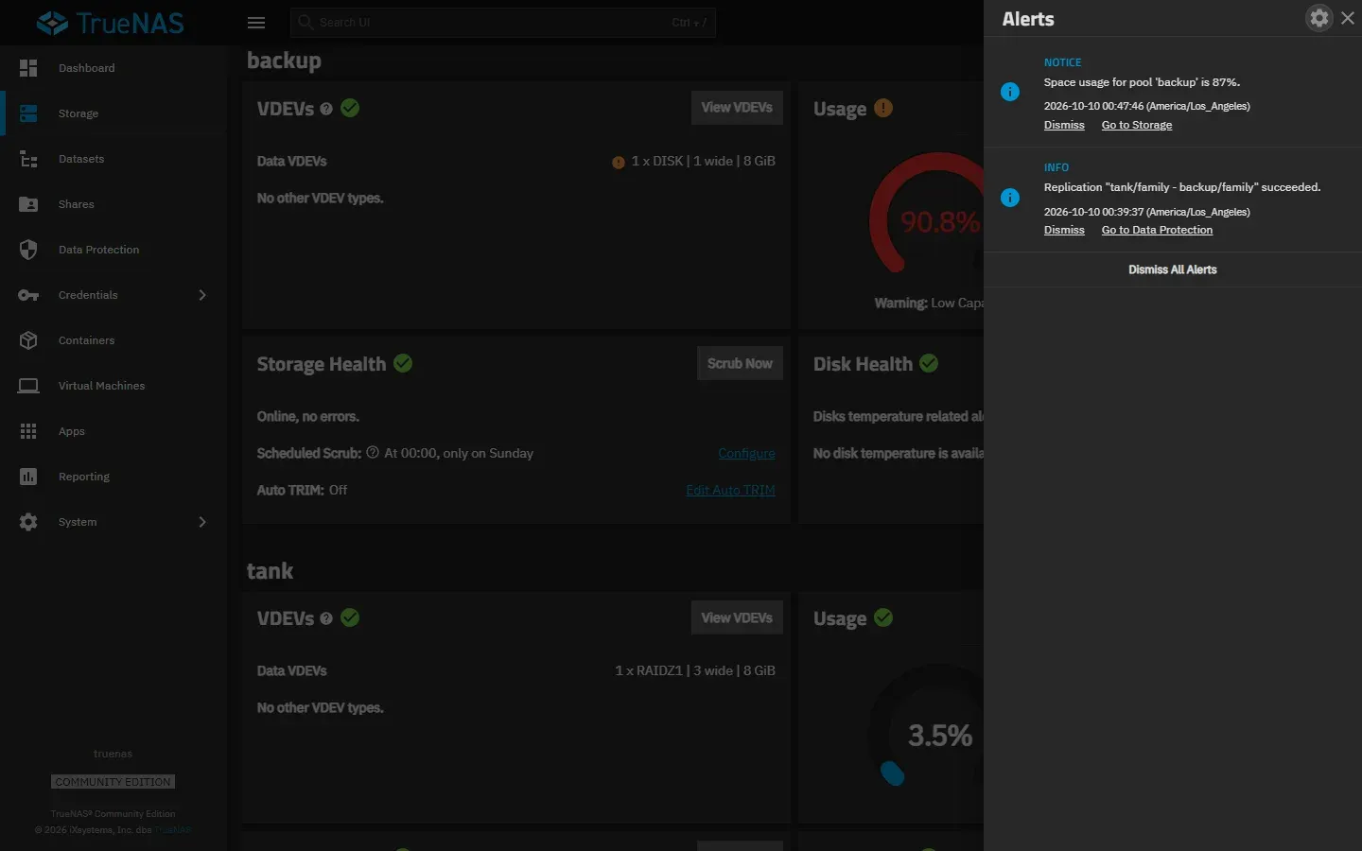Expand the Credentials submenu chevron

click(202, 295)
